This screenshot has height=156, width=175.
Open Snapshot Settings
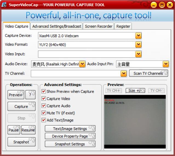click(x=70, y=144)
